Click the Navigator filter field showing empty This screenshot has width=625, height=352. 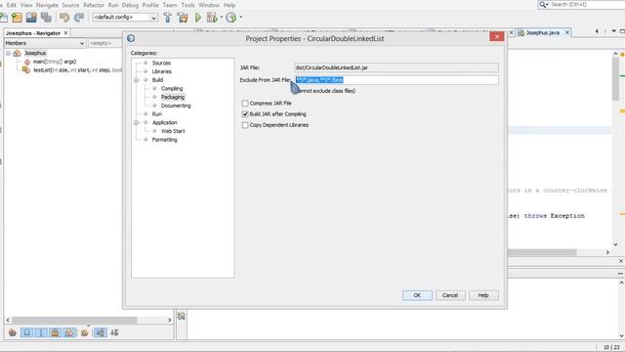(x=104, y=43)
